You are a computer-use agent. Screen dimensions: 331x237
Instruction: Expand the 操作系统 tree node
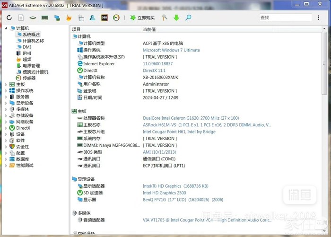pyautogui.click(x=6, y=91)
